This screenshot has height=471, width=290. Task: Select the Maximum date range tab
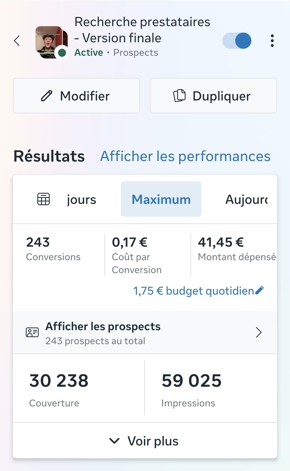pyautogui.click(x=161, y=199)
